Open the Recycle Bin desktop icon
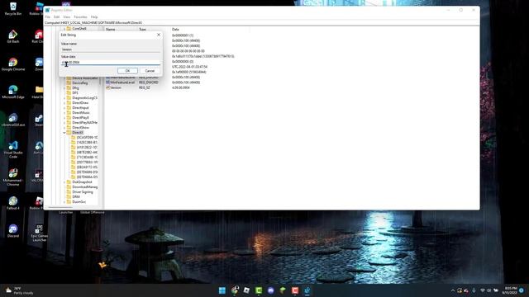Screen dimensions: 529x297 tap(13, 9)
